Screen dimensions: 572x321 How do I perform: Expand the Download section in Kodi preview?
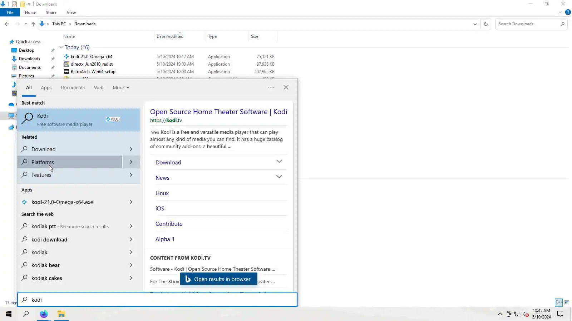[279, 162]
